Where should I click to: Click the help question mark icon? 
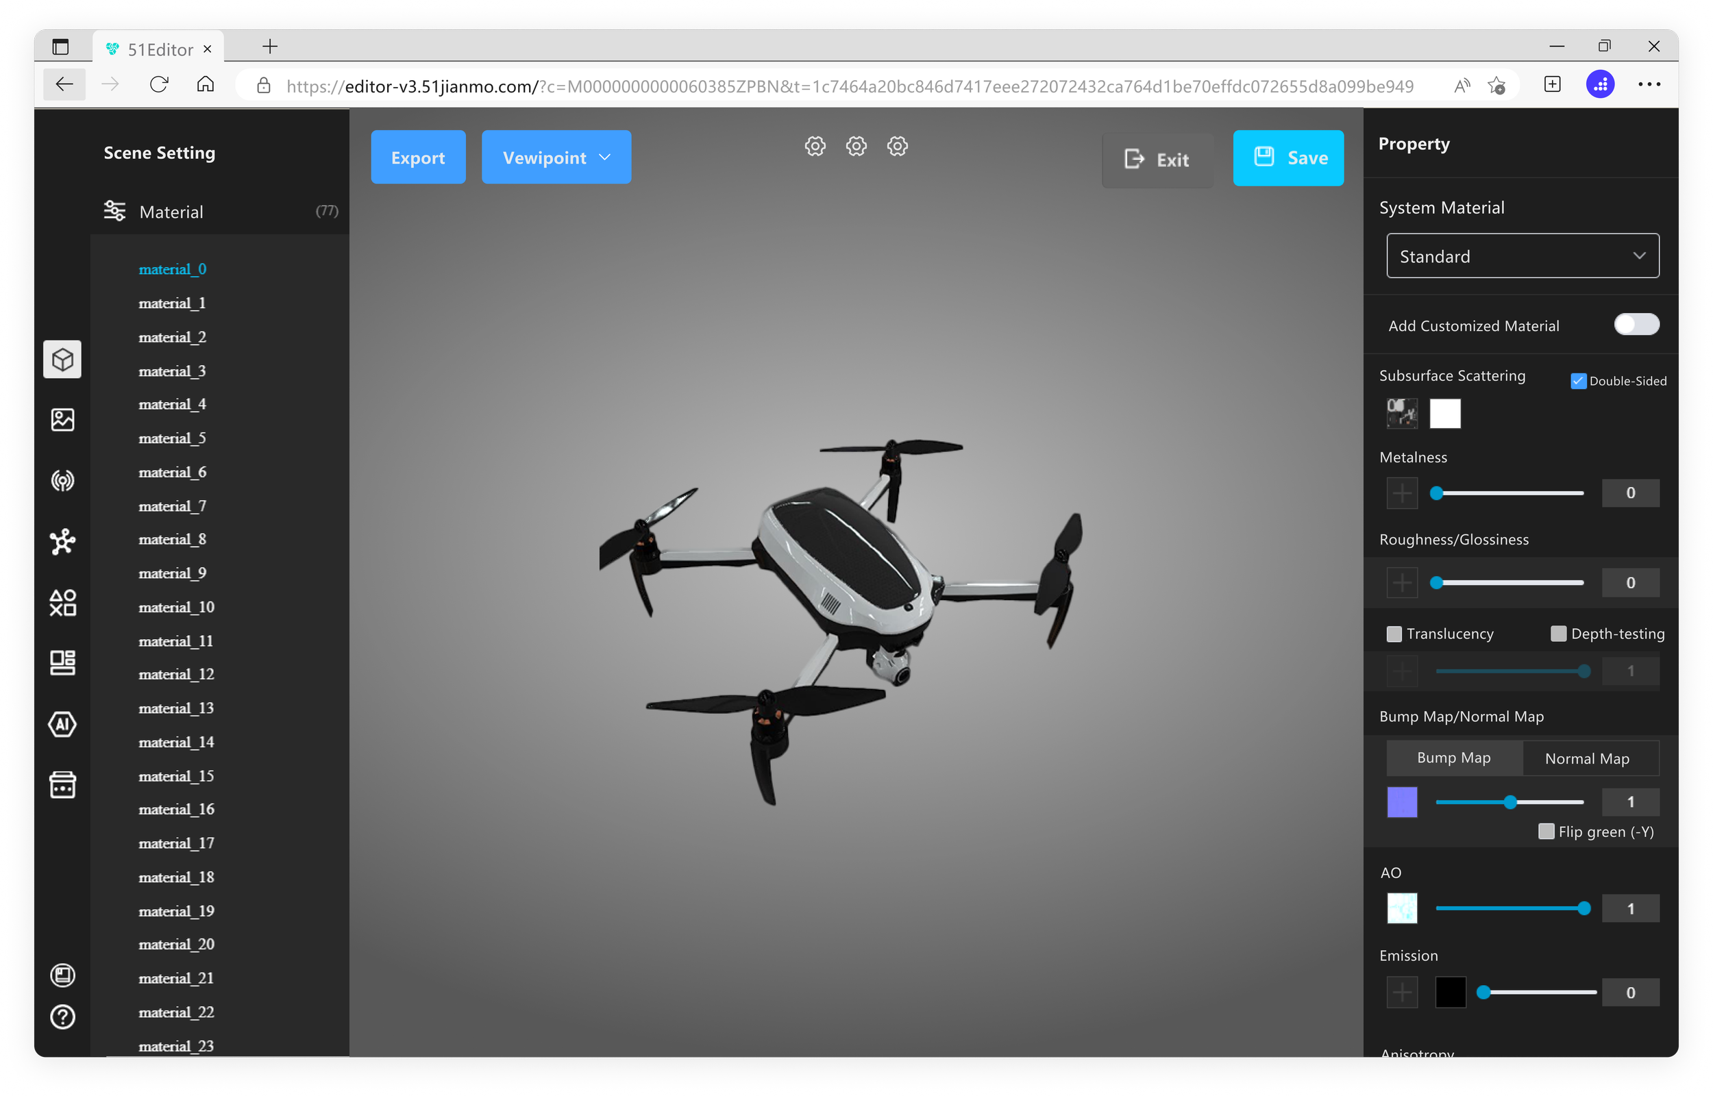point(62,1017)
